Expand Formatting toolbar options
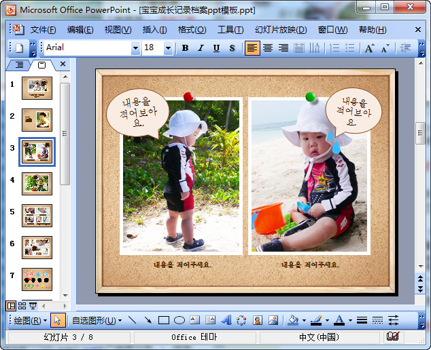This screenshot has height=350, width=431. coord(421,48)
